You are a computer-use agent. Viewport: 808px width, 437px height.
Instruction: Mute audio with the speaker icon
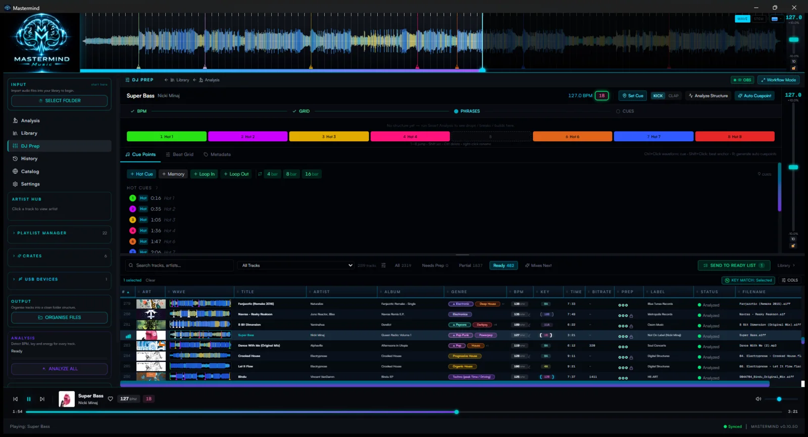tap(758, 399)
